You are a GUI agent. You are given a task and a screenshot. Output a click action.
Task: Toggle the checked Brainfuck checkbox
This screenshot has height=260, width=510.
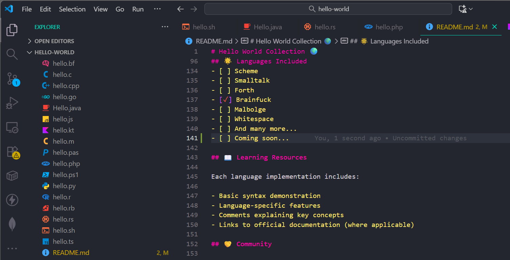(225, 100)
